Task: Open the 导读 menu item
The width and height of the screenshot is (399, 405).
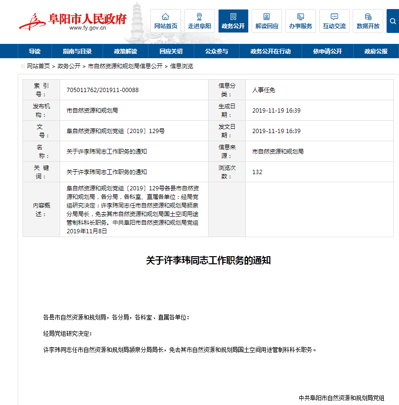Action: point(35,51)
